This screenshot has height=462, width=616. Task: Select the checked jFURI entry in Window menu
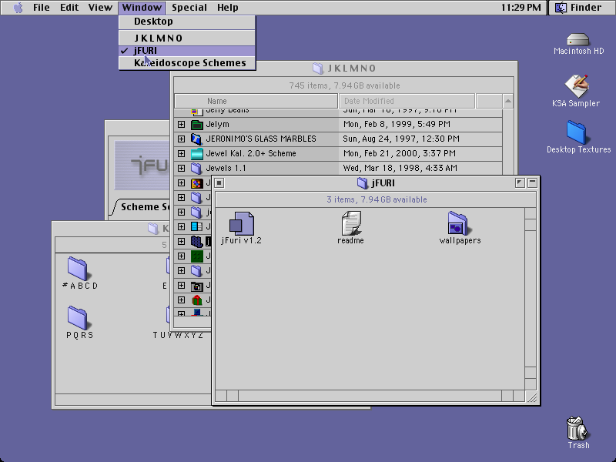pyautogui.click(x=187, y=51)
